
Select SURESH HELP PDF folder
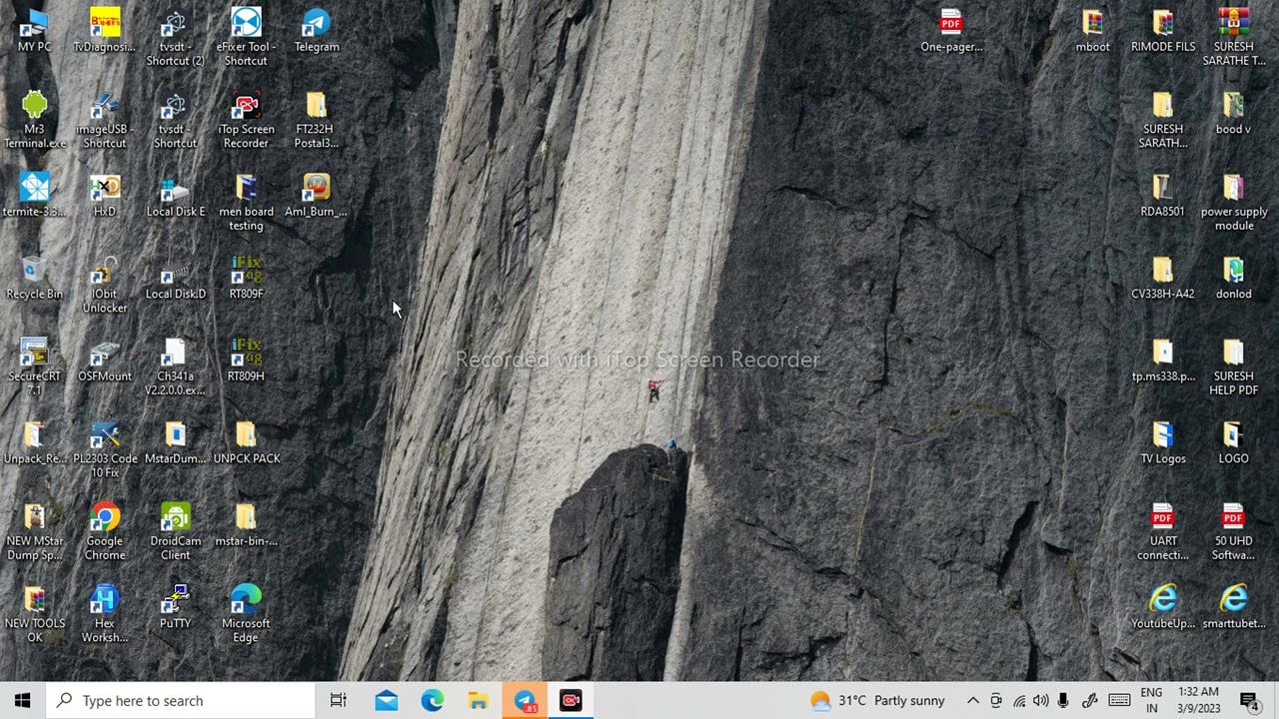1234,366
